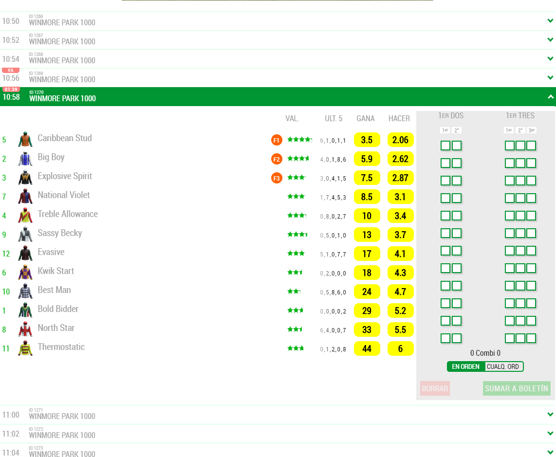This screenshot has height=457, width=556.
Task: Click National Violet's jockey silk icon
Action: tap(25, 196)
